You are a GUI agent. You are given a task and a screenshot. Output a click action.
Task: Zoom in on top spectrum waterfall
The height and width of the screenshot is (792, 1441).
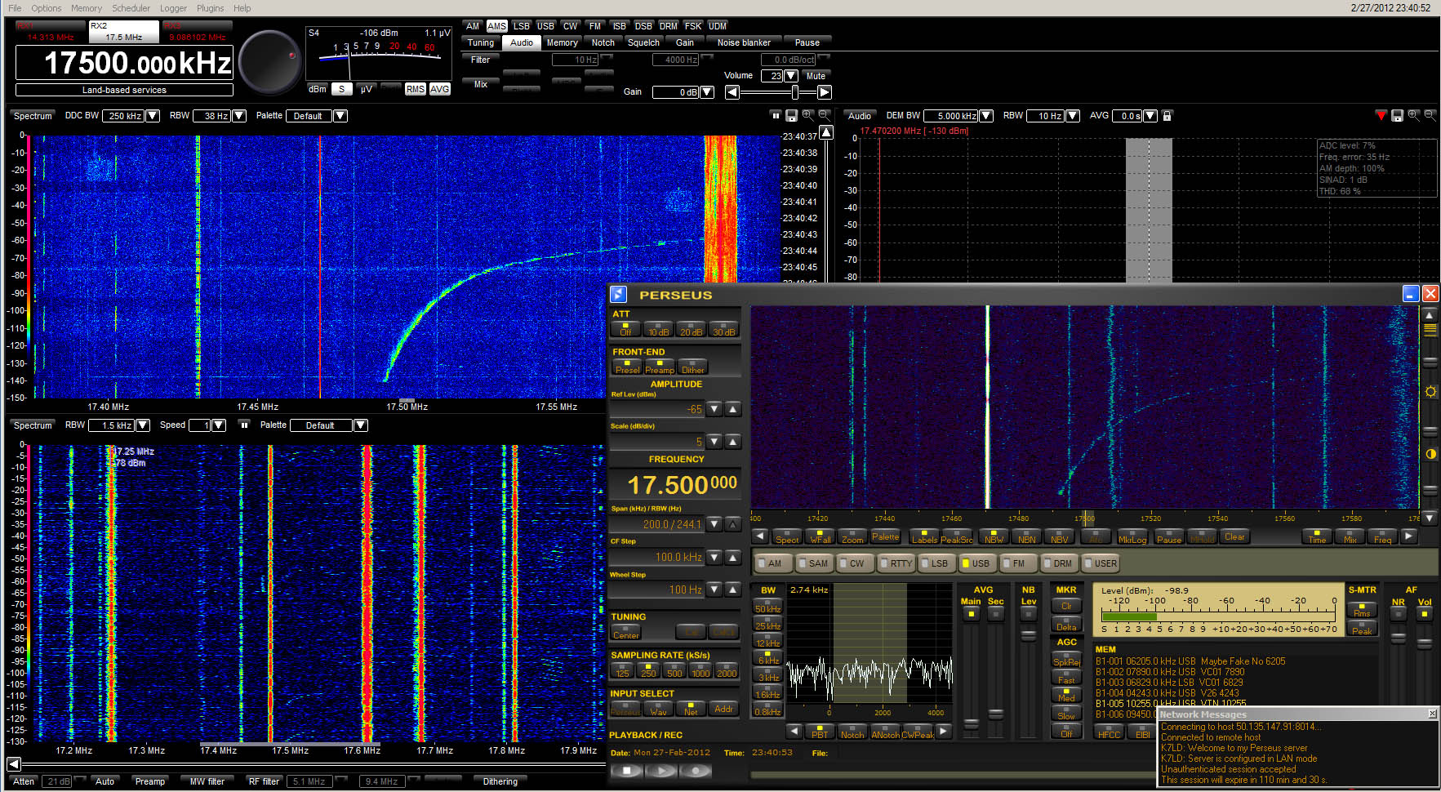point(808,115)
